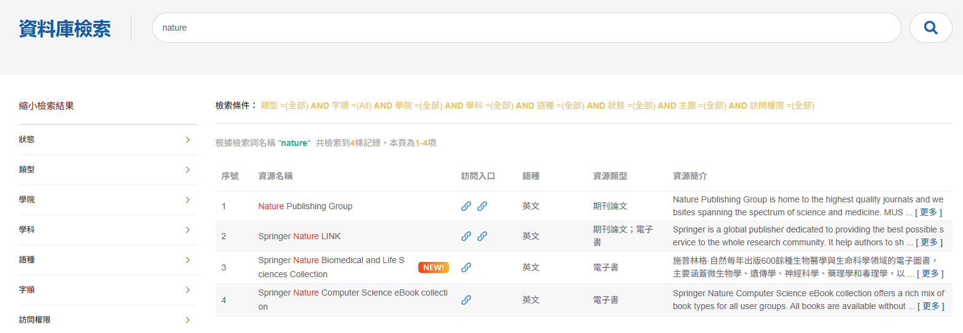
Task: Click the 資料庫檢索 page title
Action: tap(65, 28)
